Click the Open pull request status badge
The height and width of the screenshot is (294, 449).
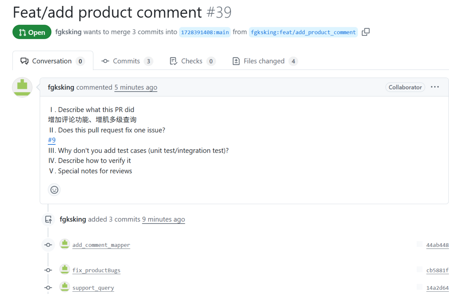point(32,32)
